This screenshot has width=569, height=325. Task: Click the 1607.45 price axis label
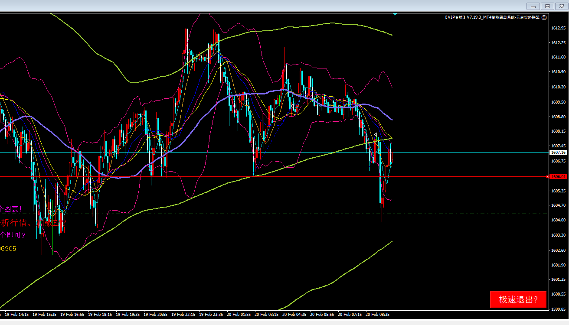click(x=558, y=146)
